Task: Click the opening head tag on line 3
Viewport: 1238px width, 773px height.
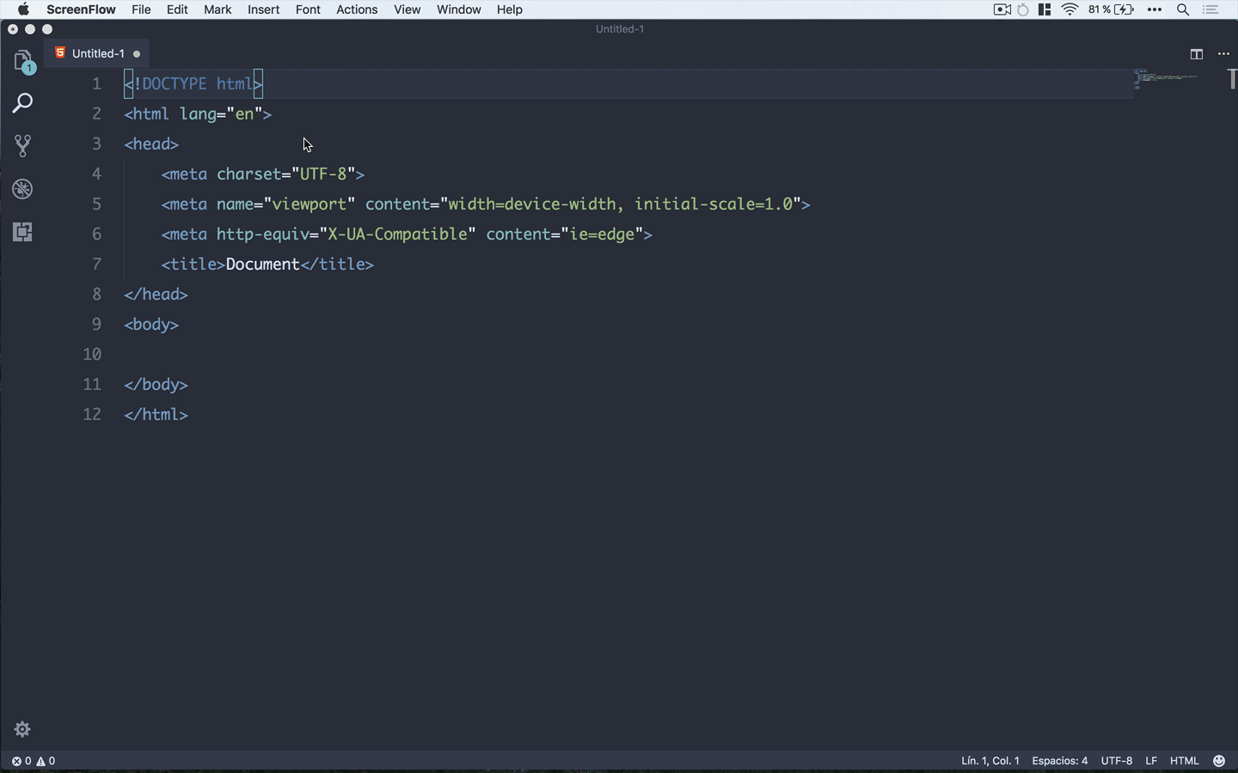Action: (151, 144)
